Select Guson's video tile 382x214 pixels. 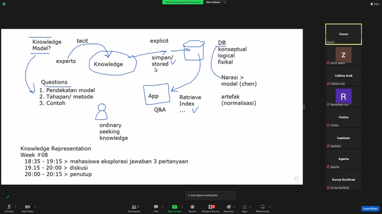coord(344,34)
